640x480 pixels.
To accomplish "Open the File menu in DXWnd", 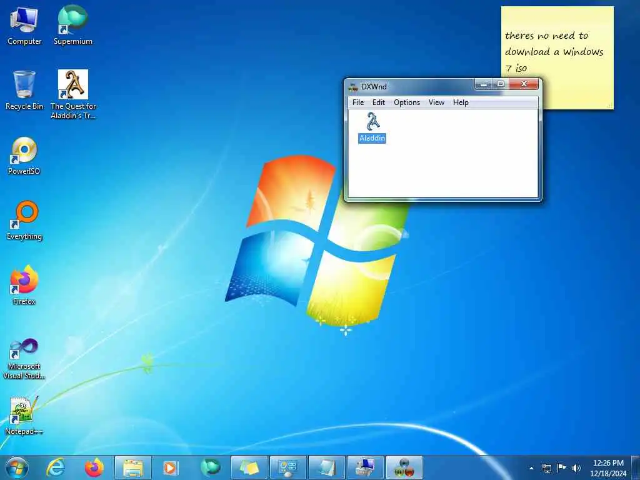I will [x=358, y=102].
